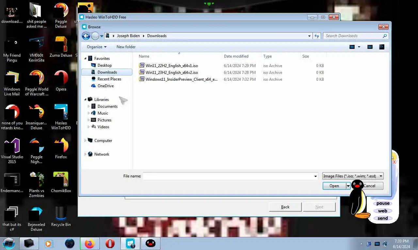Create a New folder

[x=126, y=47]
